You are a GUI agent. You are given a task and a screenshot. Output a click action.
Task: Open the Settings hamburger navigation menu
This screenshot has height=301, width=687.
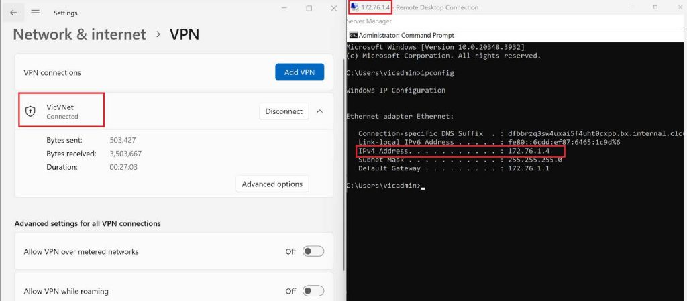click(x=35, y=13)
